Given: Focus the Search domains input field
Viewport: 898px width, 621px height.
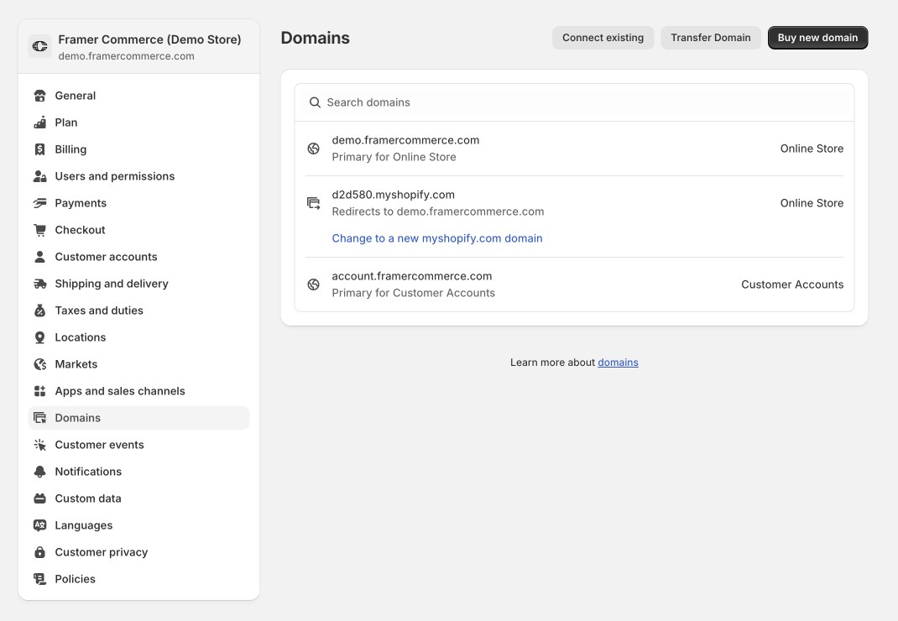Looking at the screenshot, I should 579,102.
